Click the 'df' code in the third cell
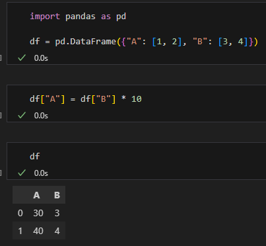The image size is (266, 246). 35,156
